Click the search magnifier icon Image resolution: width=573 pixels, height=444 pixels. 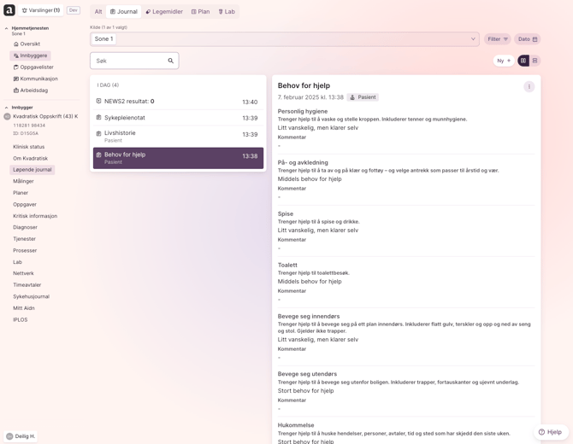point(170,61)
